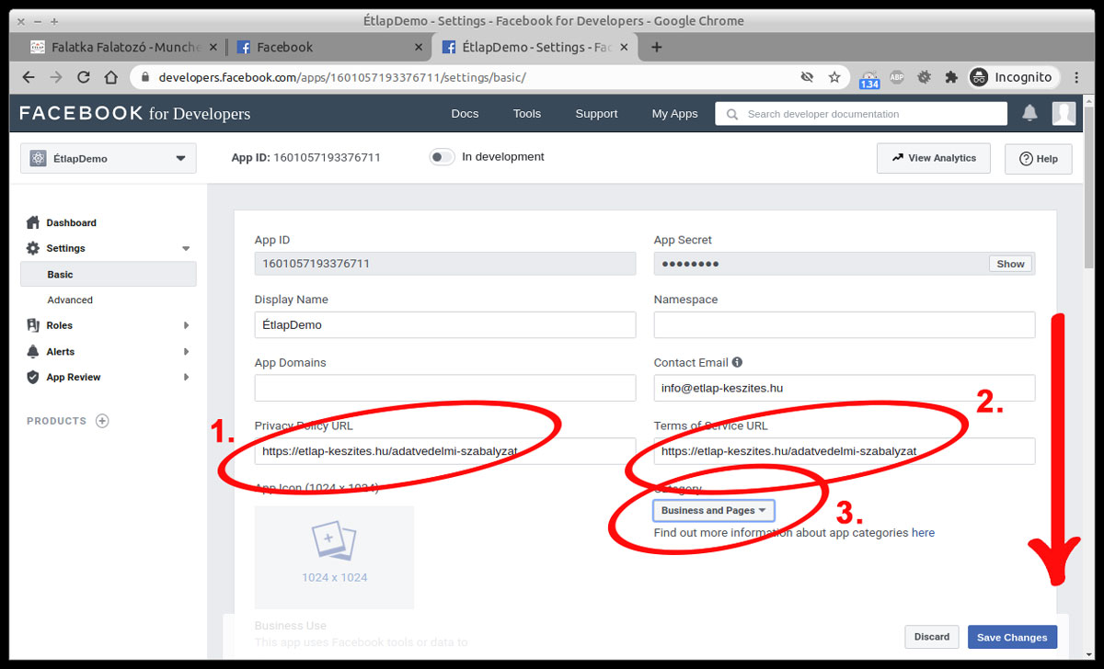Click the Chrome reload page icon
Image resolution: width=1104 pixels, height=669 pixels.
click(84, 78)
